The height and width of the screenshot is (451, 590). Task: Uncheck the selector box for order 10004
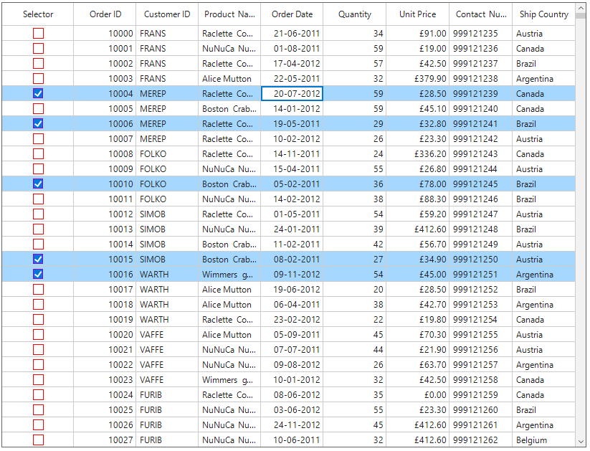coord(38,93)
